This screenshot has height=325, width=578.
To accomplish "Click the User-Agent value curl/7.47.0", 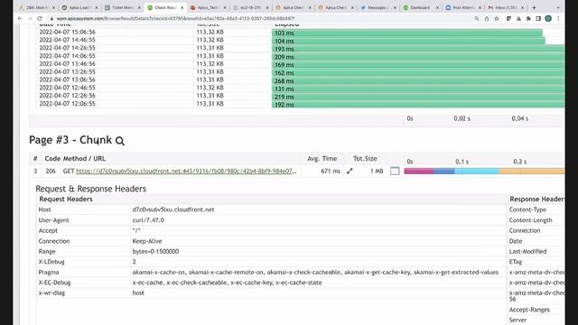I will (148, 220).
